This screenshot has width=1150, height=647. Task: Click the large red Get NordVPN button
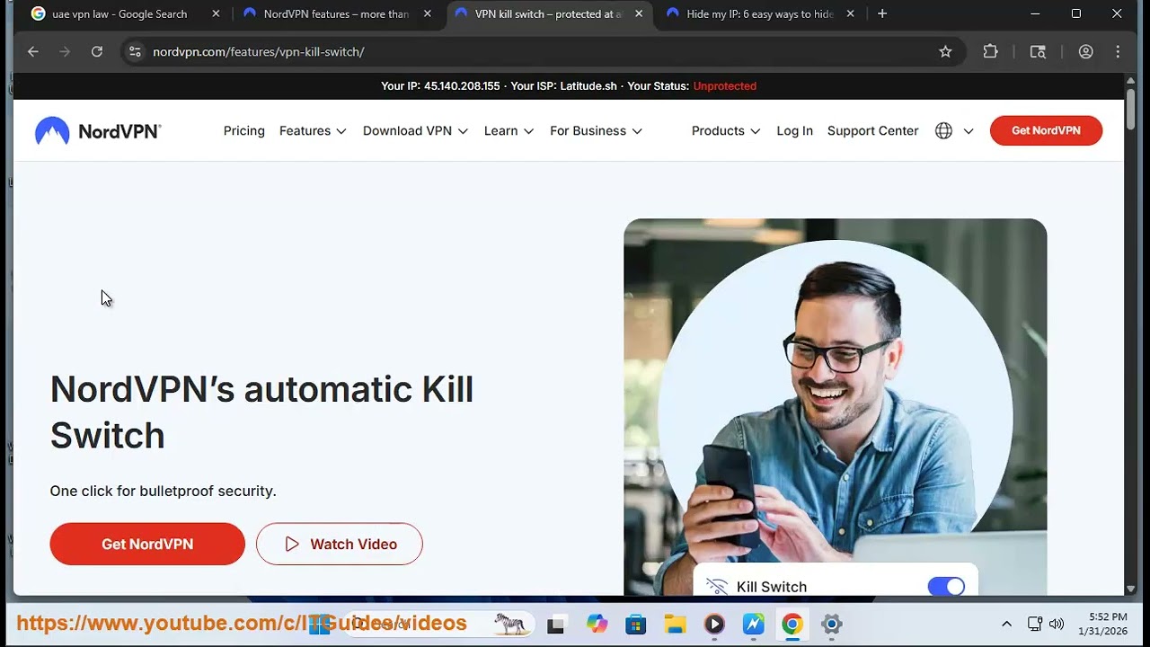[147, 544]
